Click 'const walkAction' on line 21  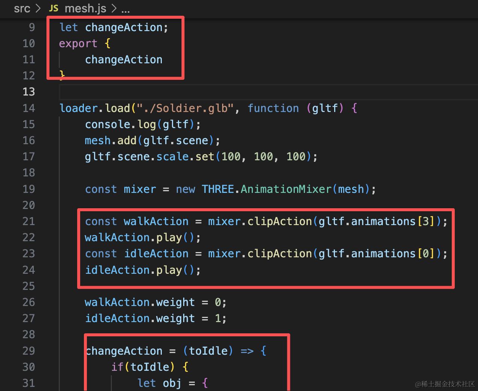click(137, 221)
